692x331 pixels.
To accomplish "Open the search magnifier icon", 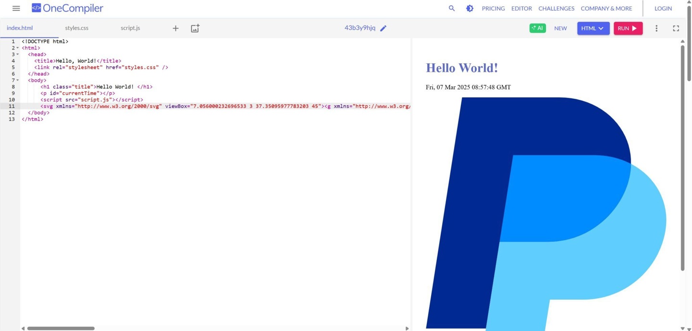I will pyautogui.click(x=452, y=8).
